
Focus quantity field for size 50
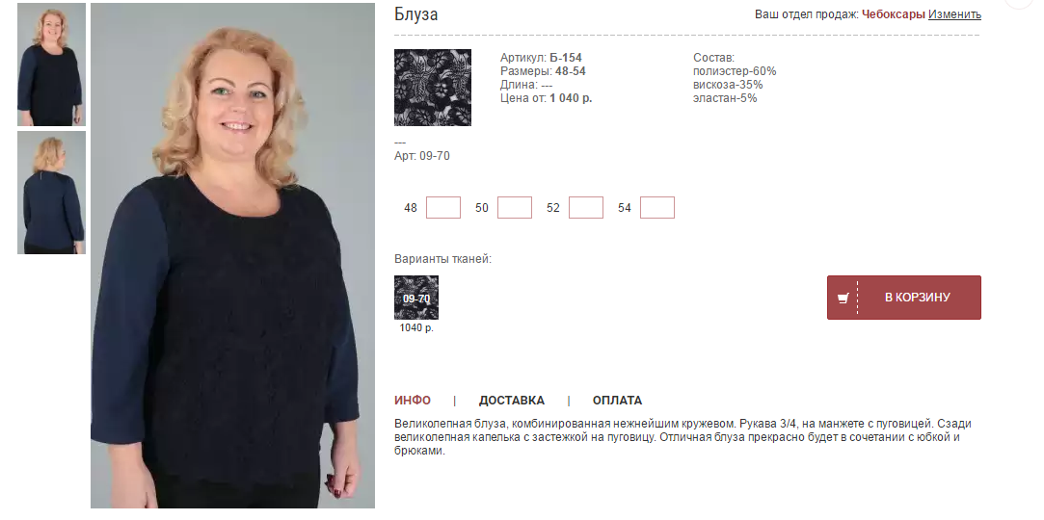pyautogui.click(x=514, y=207)
